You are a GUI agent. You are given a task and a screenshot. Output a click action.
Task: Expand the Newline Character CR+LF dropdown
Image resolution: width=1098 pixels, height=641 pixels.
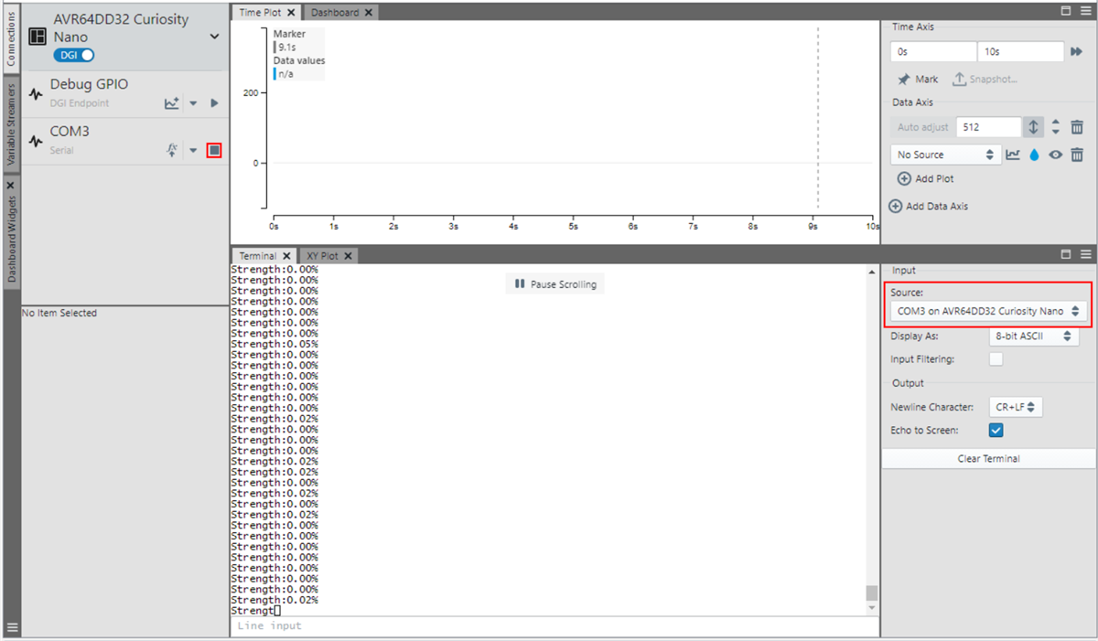[x=1015, y=407]
